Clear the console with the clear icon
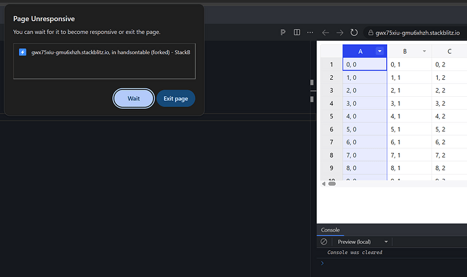467x277 pixels. 324,242
